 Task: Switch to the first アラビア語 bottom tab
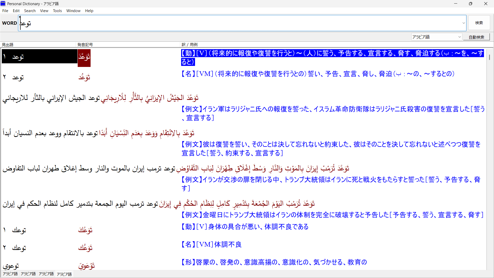point(10,274)
